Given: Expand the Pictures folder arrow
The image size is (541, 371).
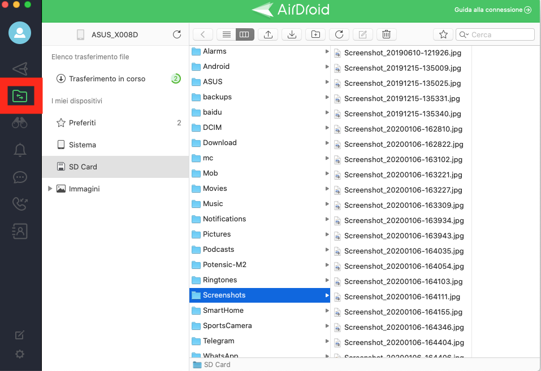Looking at the screenshot, I should [327, 234].
